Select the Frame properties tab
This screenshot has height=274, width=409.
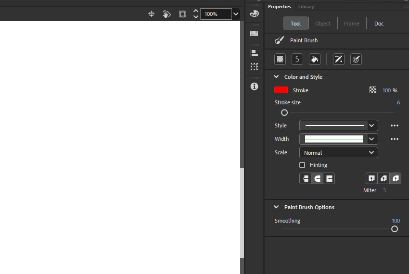pos(352,24)
